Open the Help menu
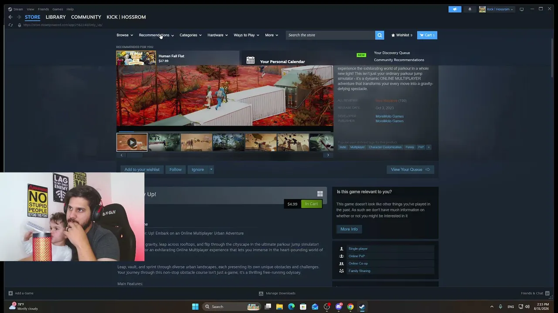 click(x=70, y=9)
